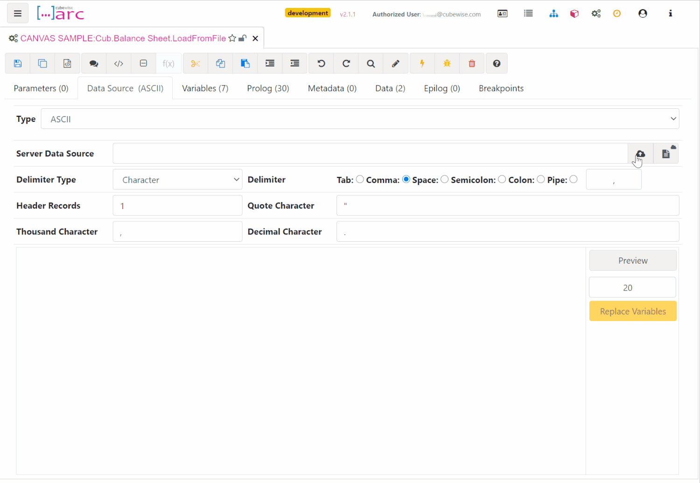Click the cloud upload file icon
The image size is (700, 483).
[x=640, y=154]
